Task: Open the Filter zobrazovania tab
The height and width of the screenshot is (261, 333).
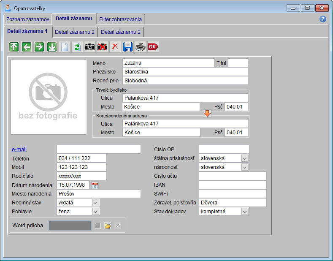Action: tap(120, 19)
